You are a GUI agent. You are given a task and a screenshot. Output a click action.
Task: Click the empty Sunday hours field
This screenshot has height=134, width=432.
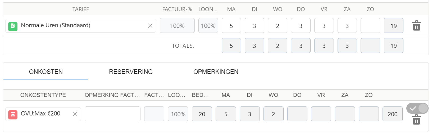[370, 25]
